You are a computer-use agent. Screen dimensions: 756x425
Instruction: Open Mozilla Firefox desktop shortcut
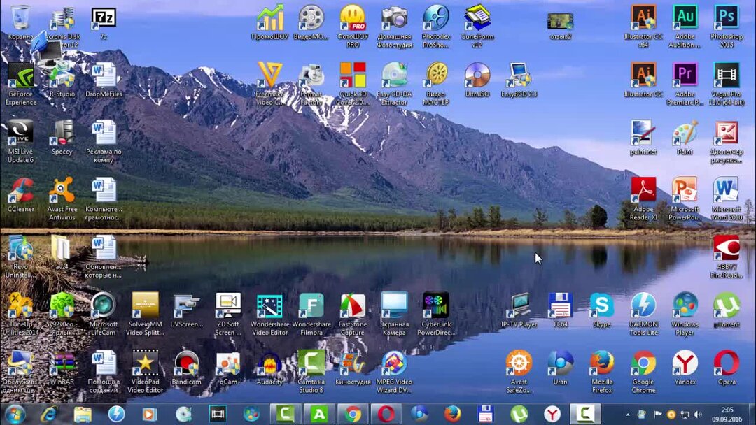pos(602,372)
